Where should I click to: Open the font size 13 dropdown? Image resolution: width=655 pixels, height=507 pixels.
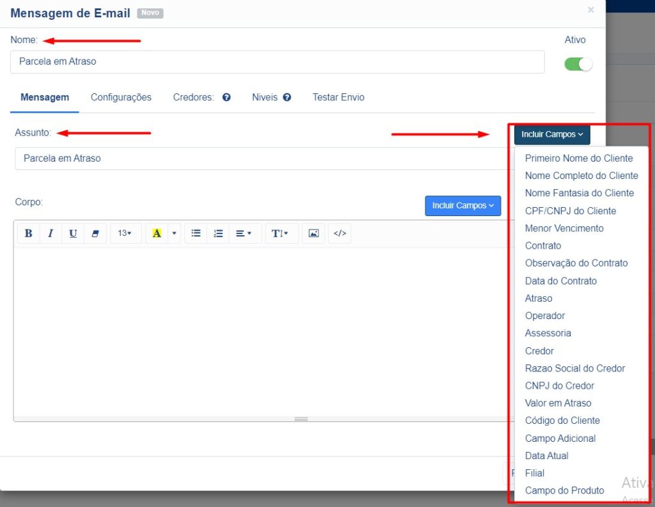[x=125, y=233]
